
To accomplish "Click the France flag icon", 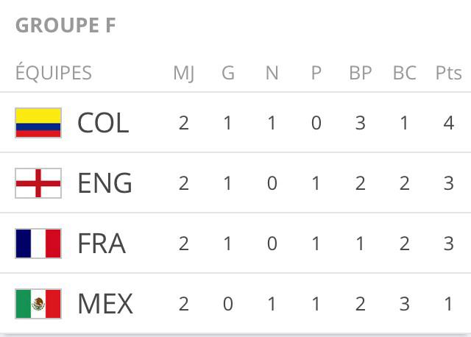I will 38,244.
